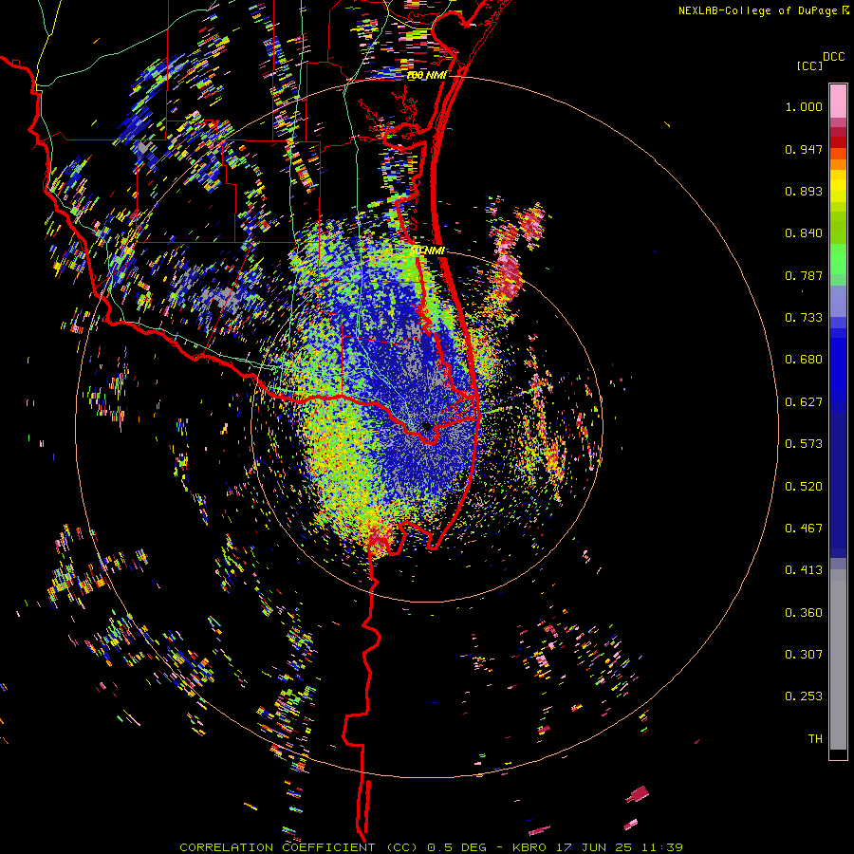854x854 pixels.
Task: Click the 0.467 legend value
Action: coord(804,529)
